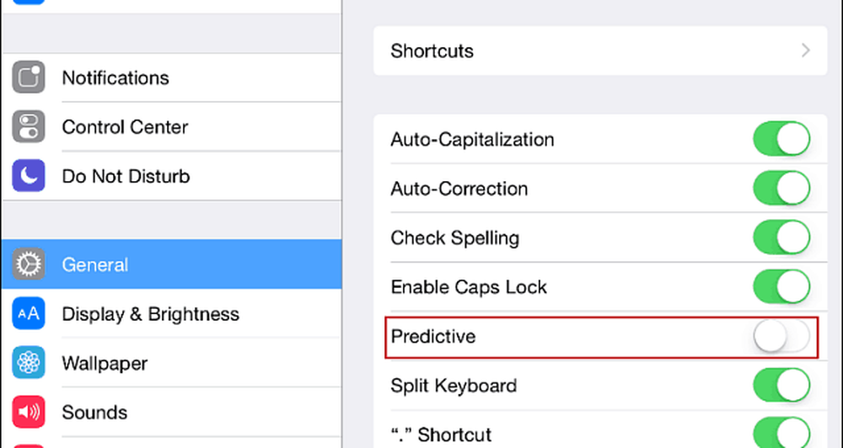Select Wallpaper in settings sidebar

(x=105, y=364)
